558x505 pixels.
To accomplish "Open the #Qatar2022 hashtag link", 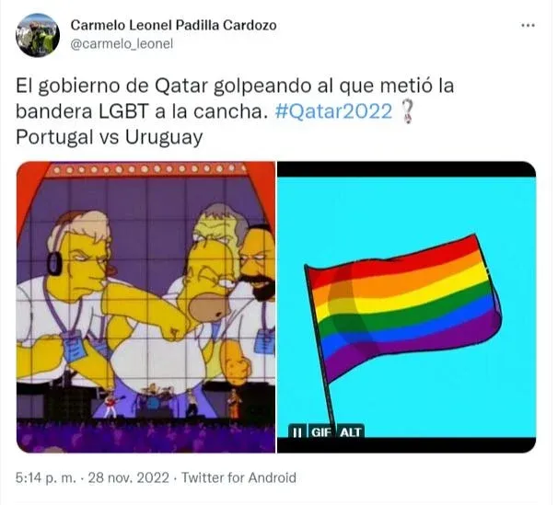I will coord(333,111).
